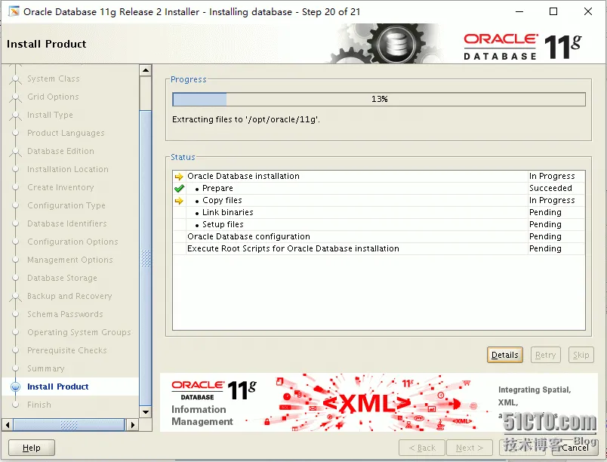Click the Back navigation button

[x=422, y=448]
